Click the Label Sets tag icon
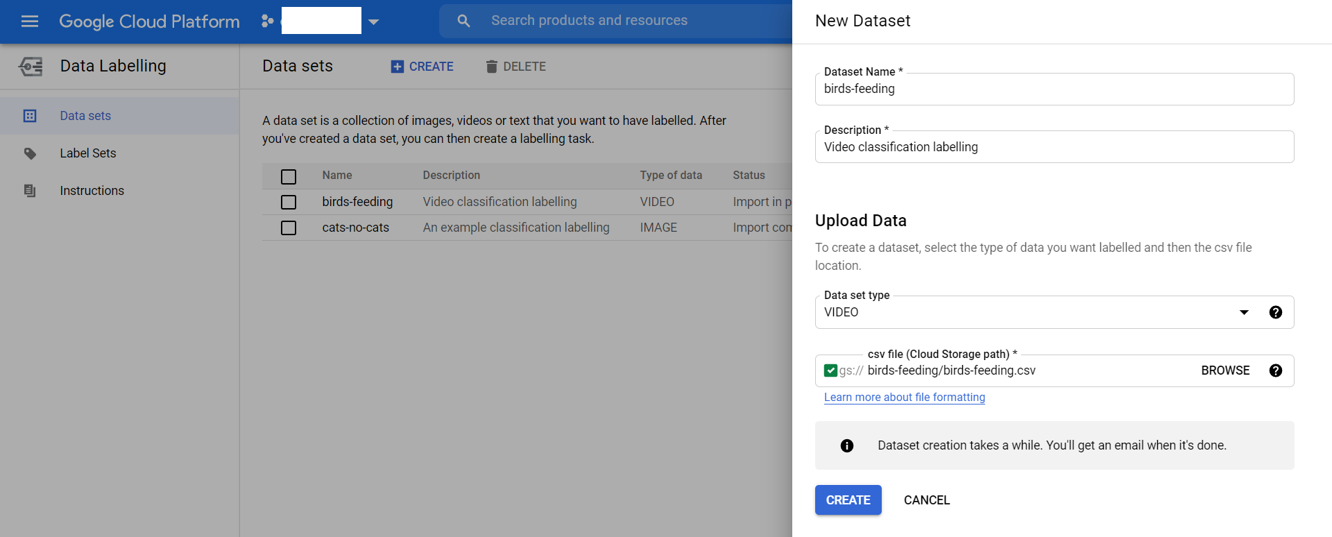The height and width of the screenshot is (537, 1332). pyautogui.click(x=30, y=153)
